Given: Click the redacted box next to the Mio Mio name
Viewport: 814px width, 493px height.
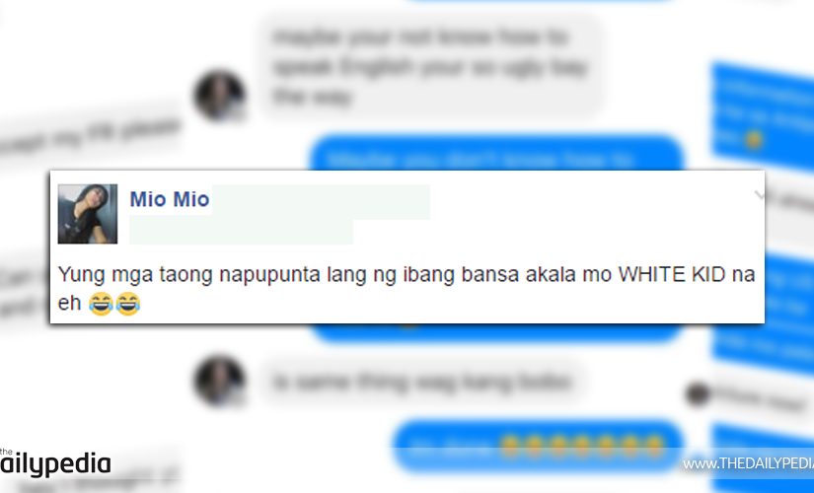Looking at the screenshot, I should [321, 201].
